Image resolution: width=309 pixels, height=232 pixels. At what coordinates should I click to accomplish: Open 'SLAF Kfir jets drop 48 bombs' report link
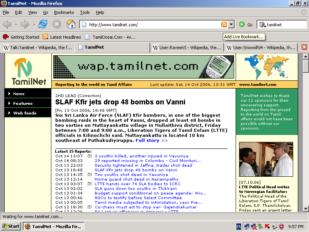click(x=136, y=170)
